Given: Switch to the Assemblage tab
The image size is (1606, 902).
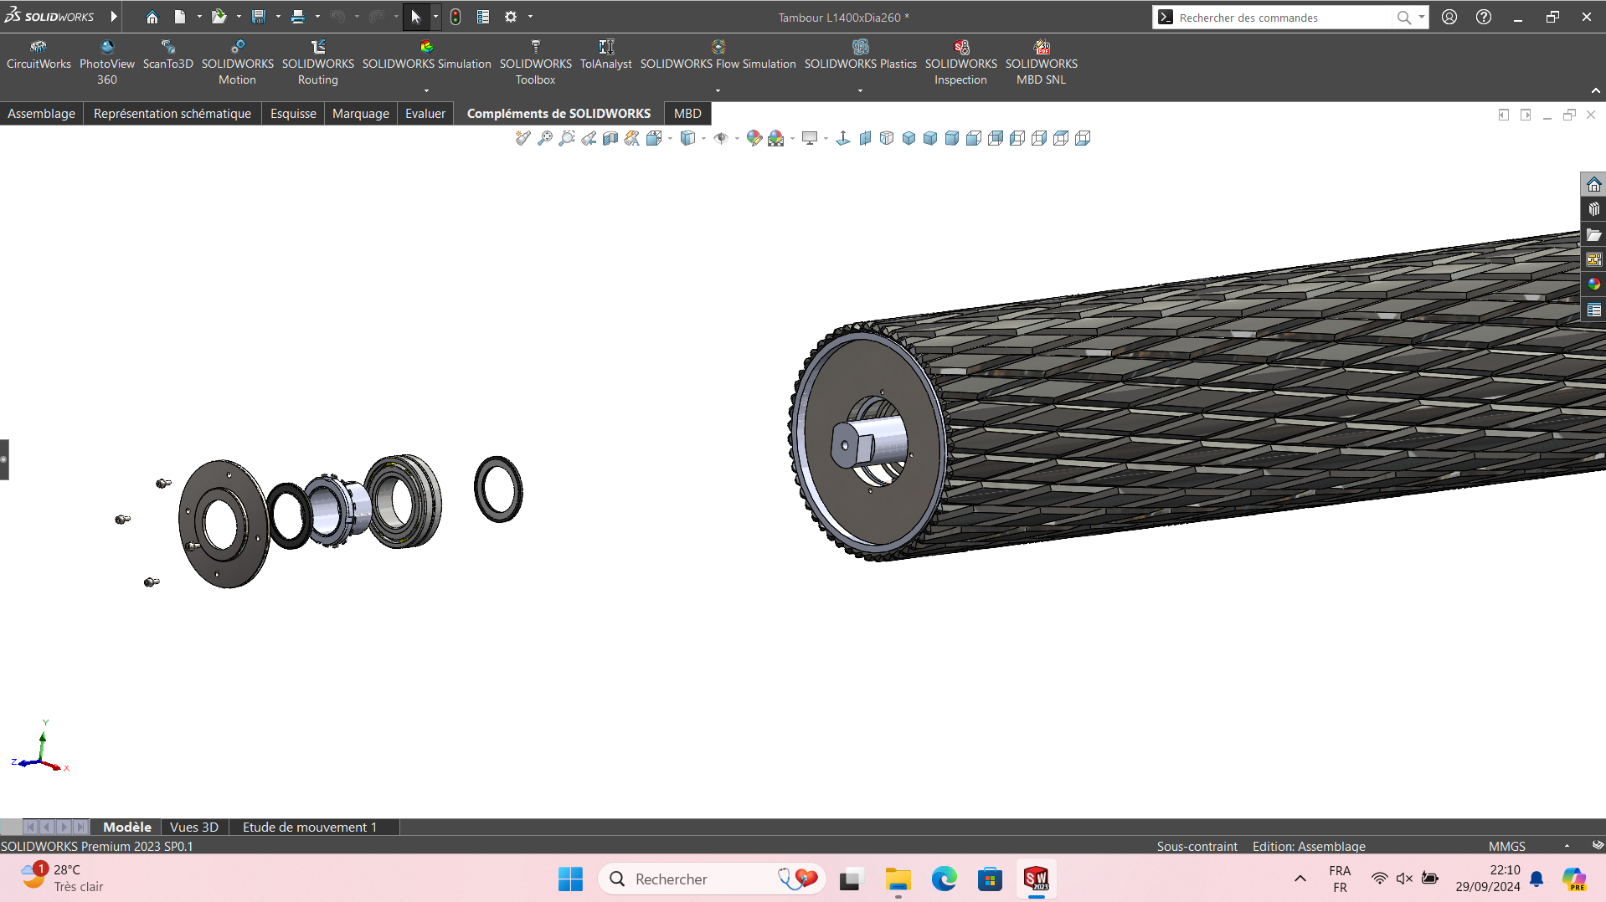Looking at the screenshot, I should coord(41,114).
